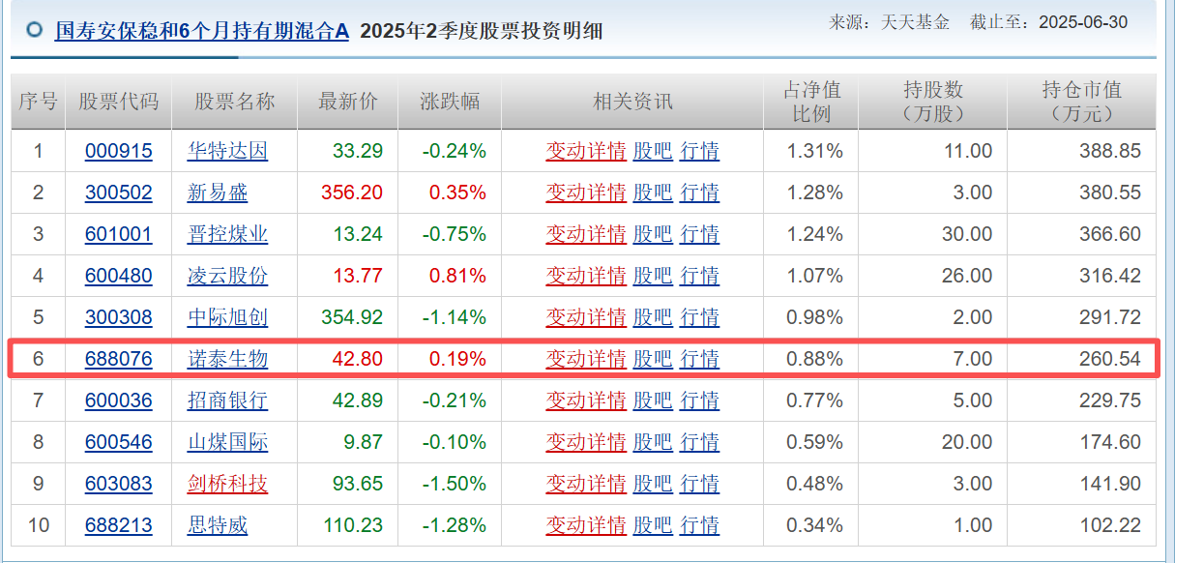
Task: Click the 最新价 column header
Action: [x=348, y=102]
